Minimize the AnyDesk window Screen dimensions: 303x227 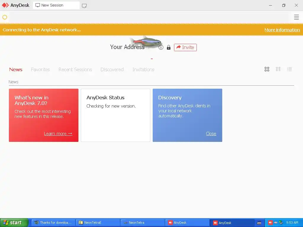[270, 5]
